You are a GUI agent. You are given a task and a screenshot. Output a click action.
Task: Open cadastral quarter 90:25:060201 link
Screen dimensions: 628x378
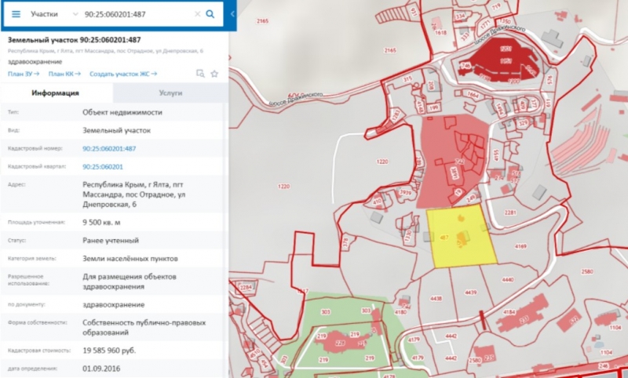(103, 166)
